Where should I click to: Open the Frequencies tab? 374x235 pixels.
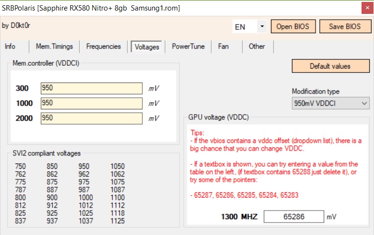[x=104, y=47]
